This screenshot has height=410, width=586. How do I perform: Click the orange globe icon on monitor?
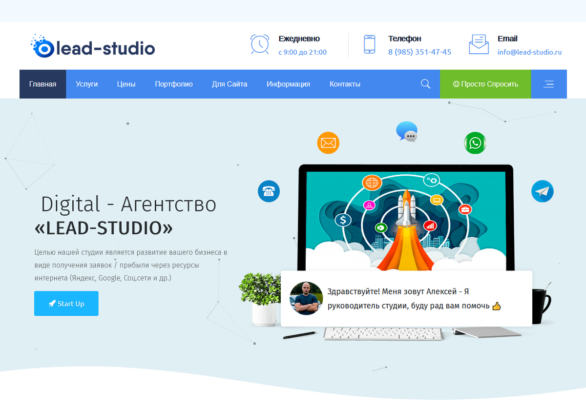[372, 183]
